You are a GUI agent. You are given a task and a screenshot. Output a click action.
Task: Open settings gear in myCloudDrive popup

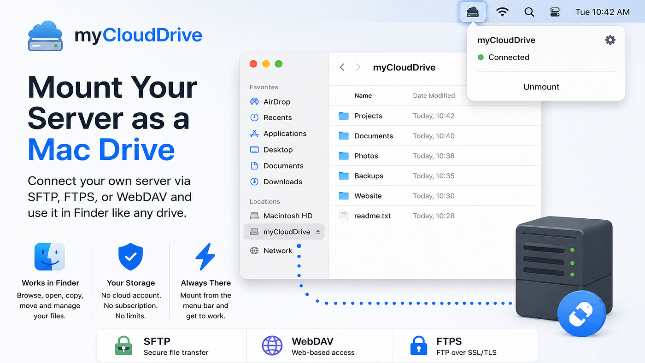click(x=610, y=40)
